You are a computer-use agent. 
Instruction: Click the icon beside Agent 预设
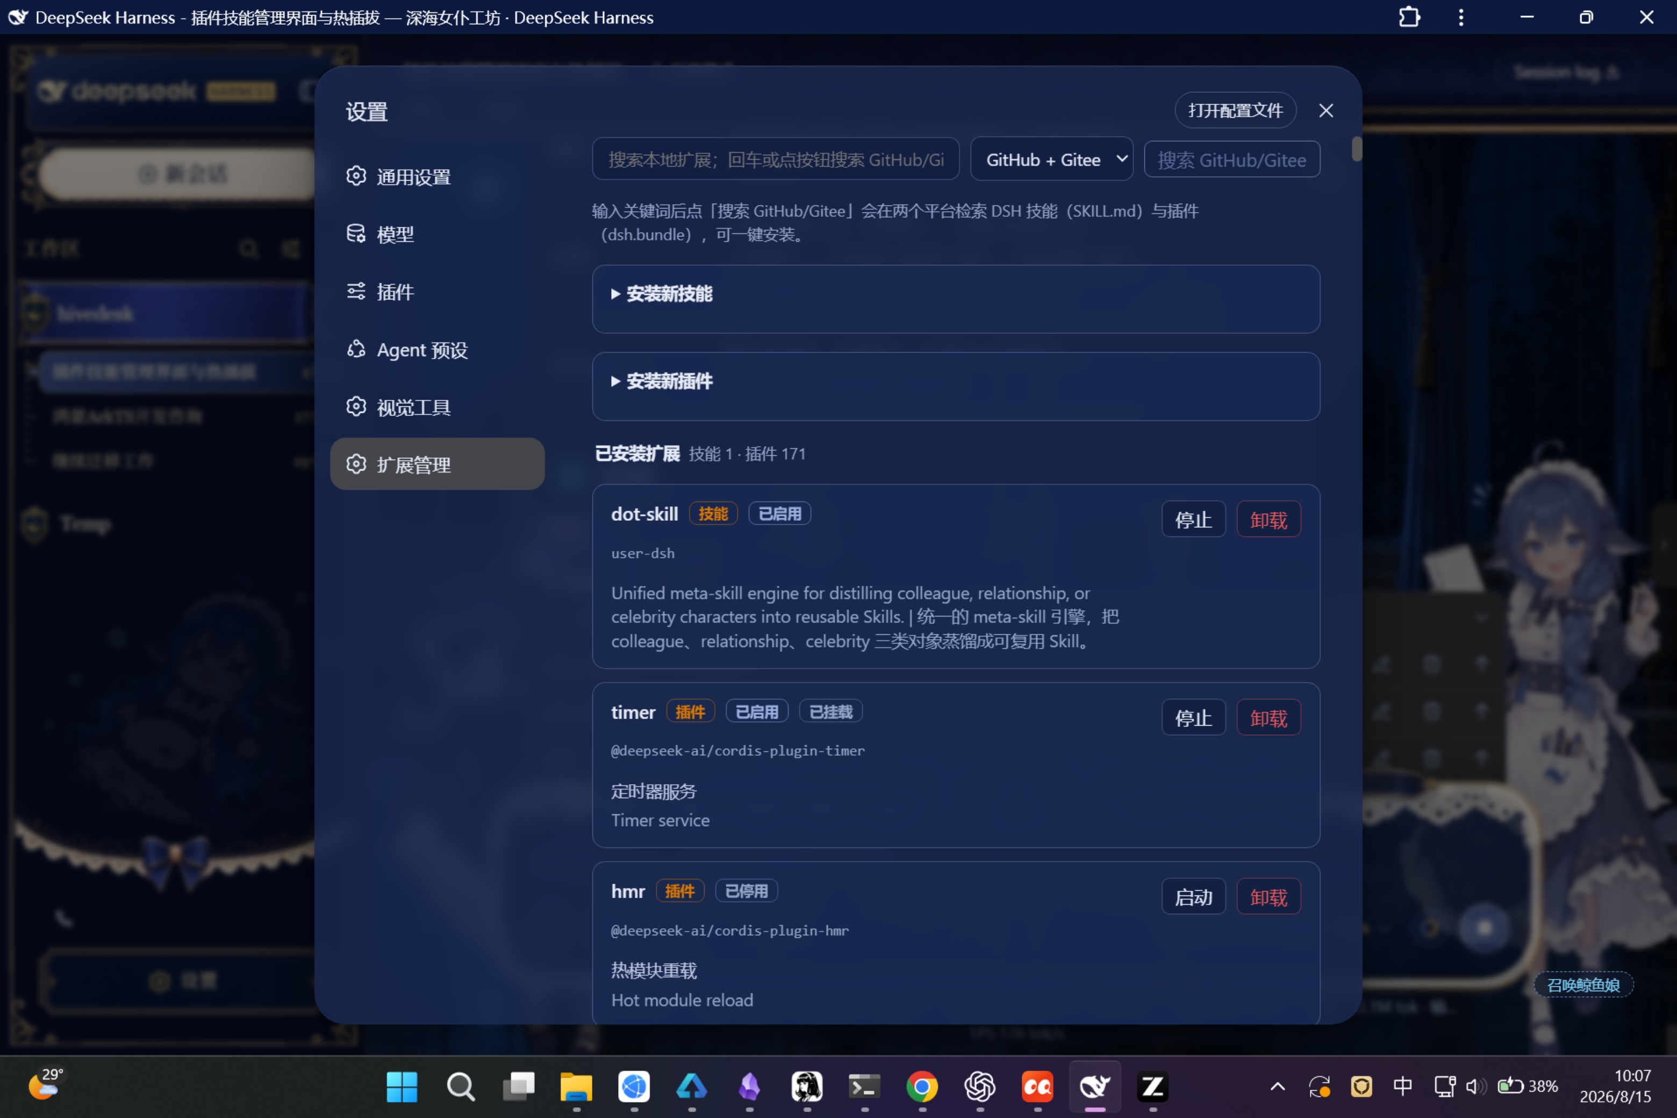pos(356,349)
